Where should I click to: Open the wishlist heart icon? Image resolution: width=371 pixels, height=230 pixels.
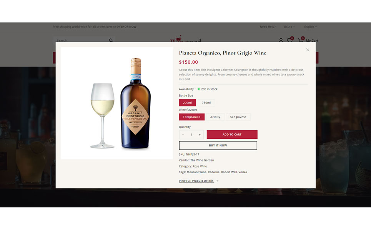click(290, 39)
